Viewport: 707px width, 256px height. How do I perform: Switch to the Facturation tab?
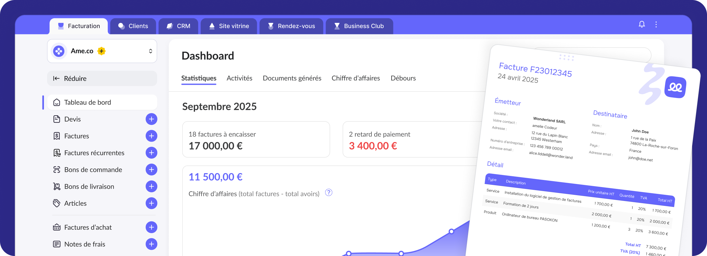coord(79,26)
